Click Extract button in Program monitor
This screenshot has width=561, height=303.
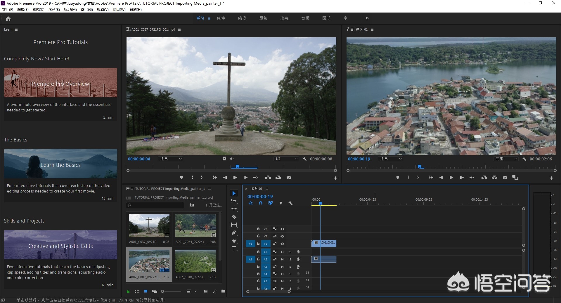(494, 178)
